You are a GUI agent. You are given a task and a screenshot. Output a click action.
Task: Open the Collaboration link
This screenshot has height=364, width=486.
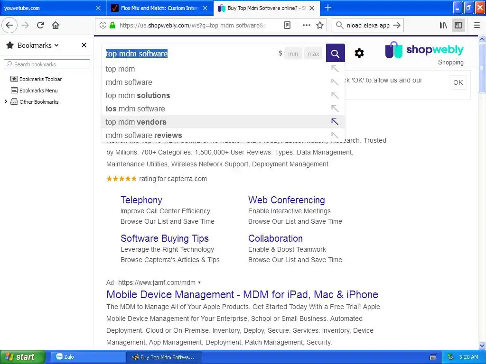tap(275, 238)
